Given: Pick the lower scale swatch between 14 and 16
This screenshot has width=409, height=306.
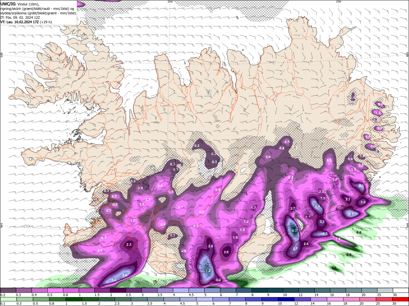Looking at the screenshot, I should tap(319, 299).
